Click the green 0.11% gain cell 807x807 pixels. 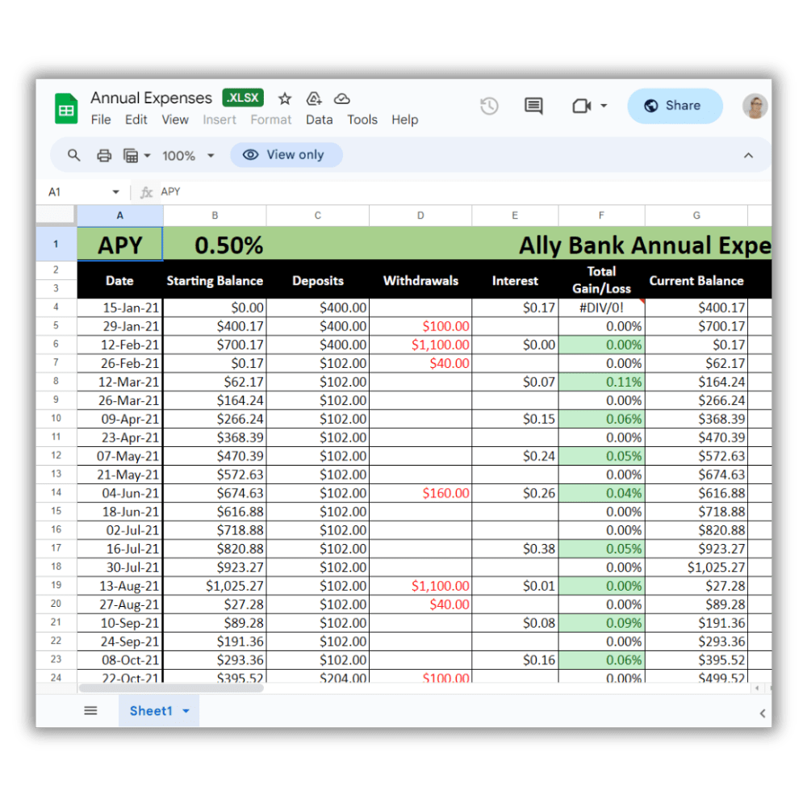click(x=601, y=382)
